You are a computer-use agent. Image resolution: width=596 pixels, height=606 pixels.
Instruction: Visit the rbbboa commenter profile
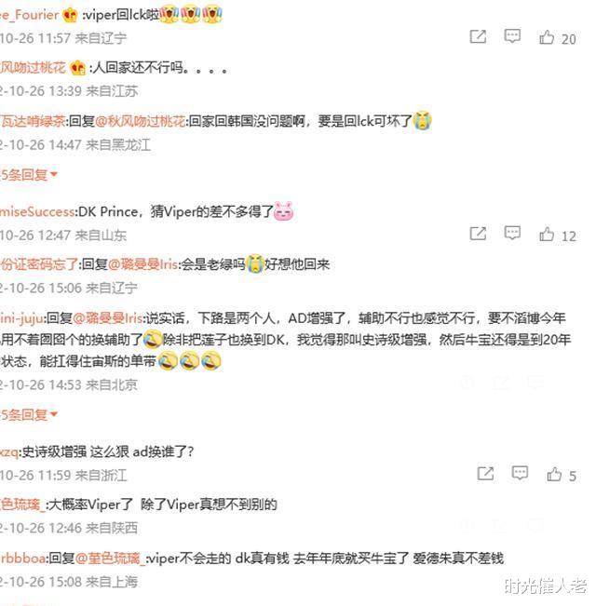(23, 559)
